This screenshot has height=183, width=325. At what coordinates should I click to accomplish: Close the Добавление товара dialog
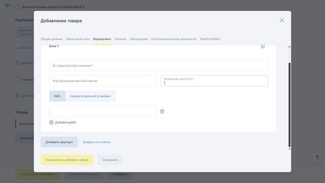click(281, 20)
